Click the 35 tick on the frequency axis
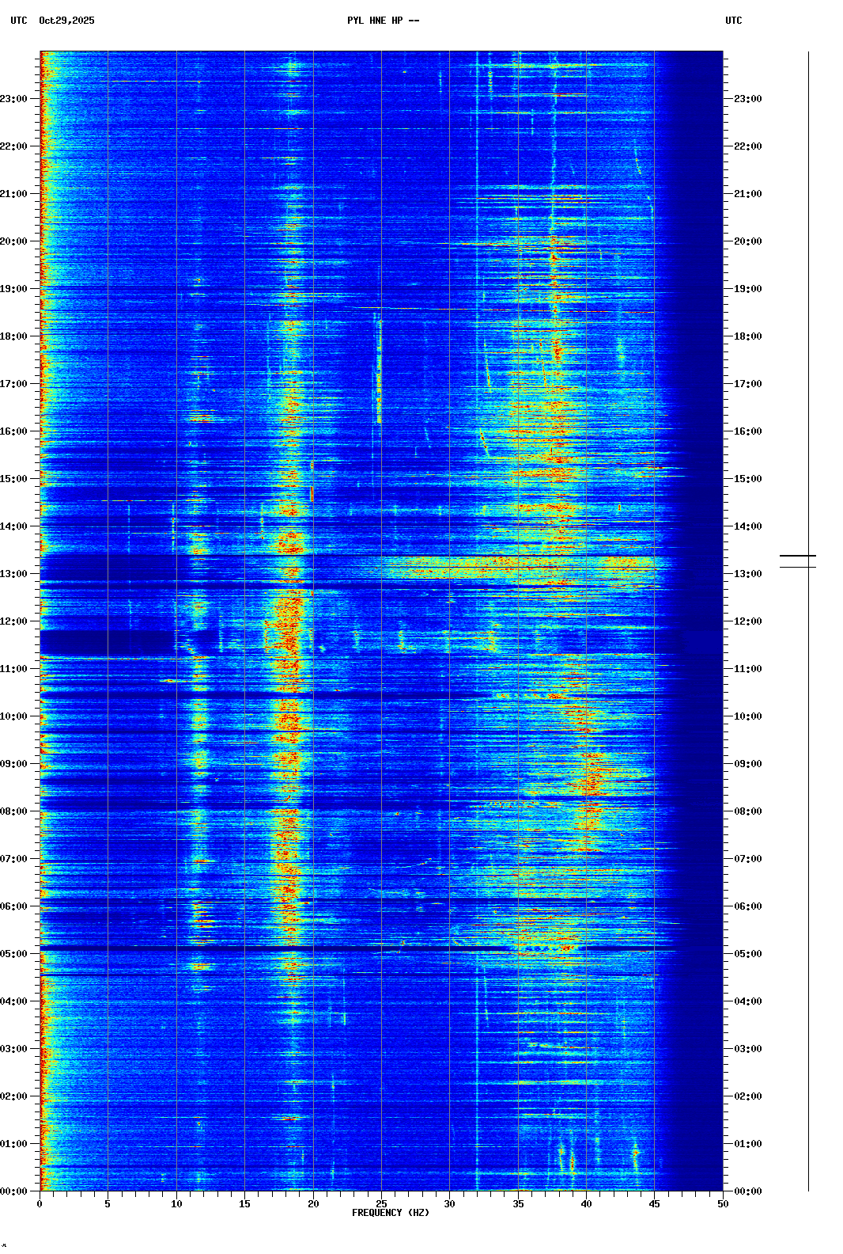 [518, 1203]
